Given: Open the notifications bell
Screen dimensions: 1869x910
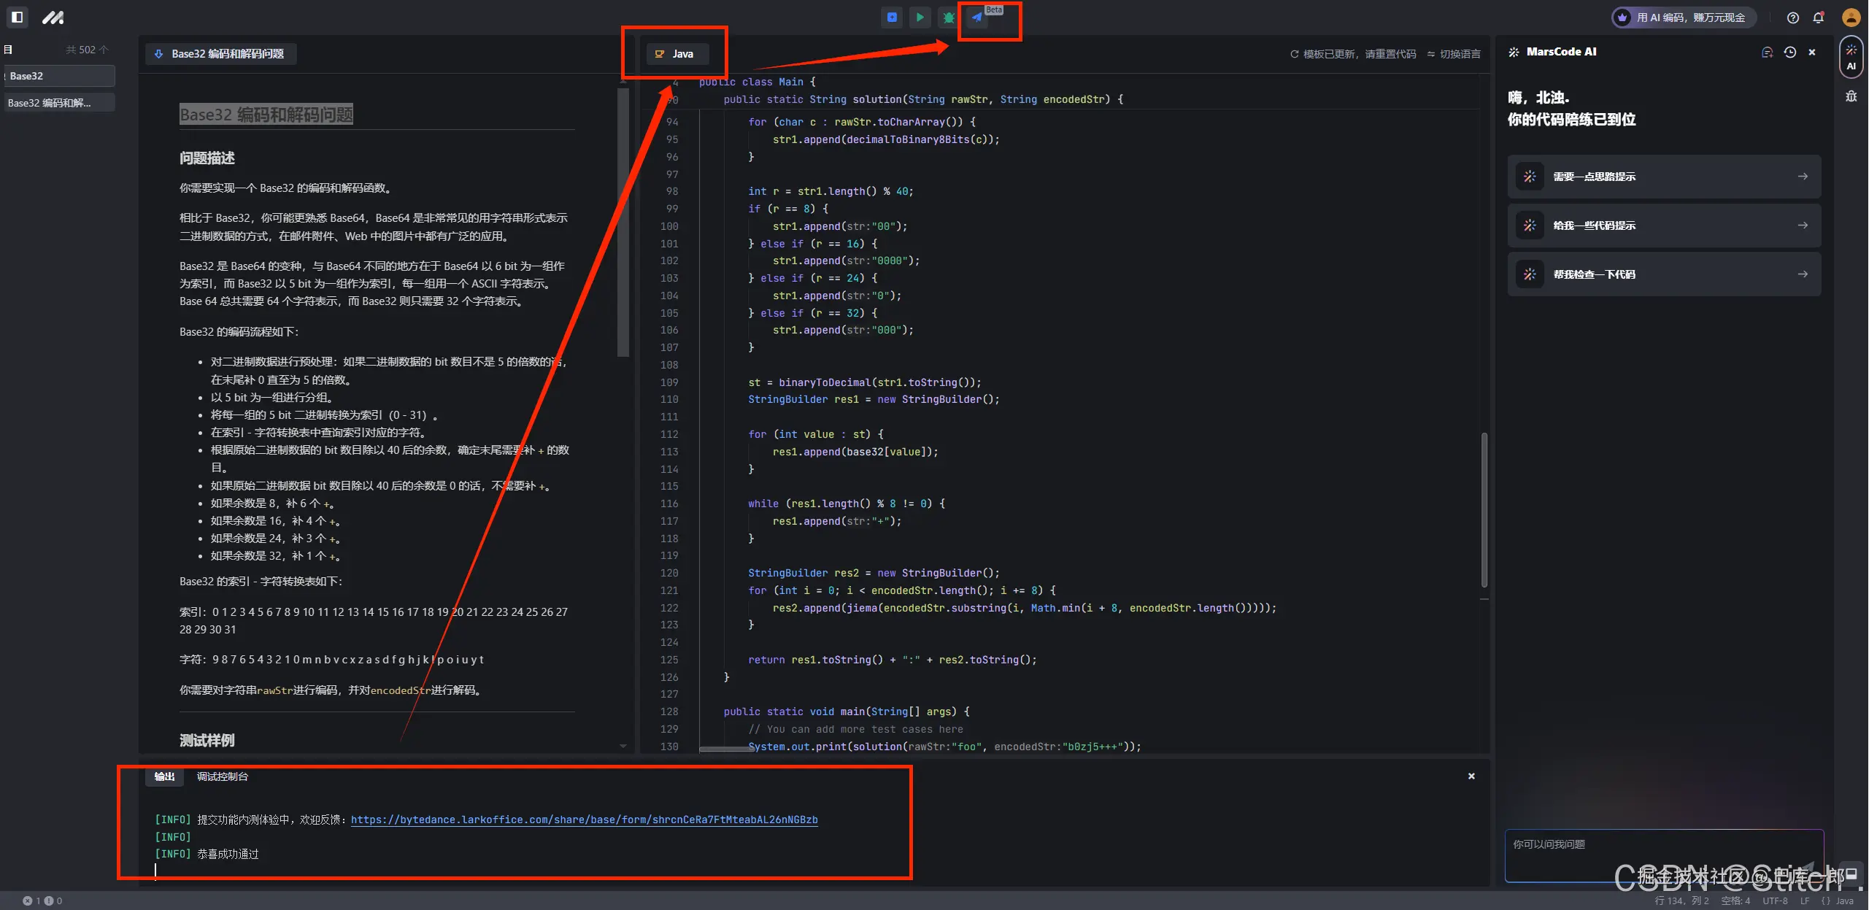Looking at the screenshot, I should pos(1819,18).
